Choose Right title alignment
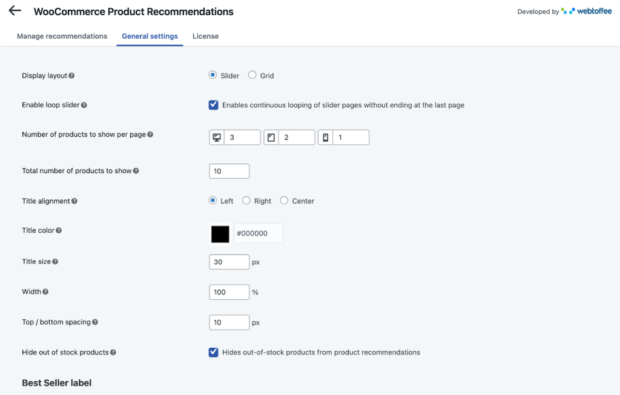620x395 pixels. coord(246,201)
